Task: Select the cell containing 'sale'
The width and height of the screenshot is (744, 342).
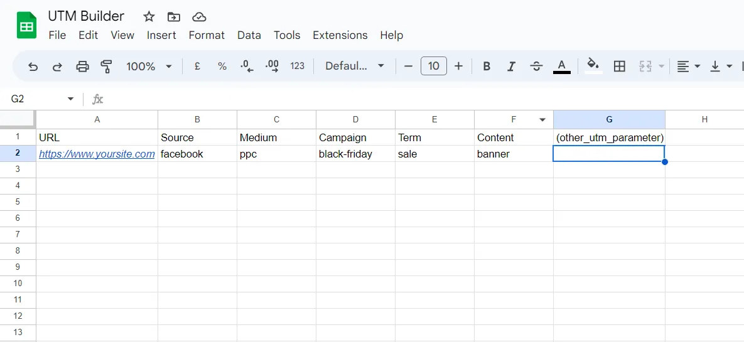Action: coord(434,154)
